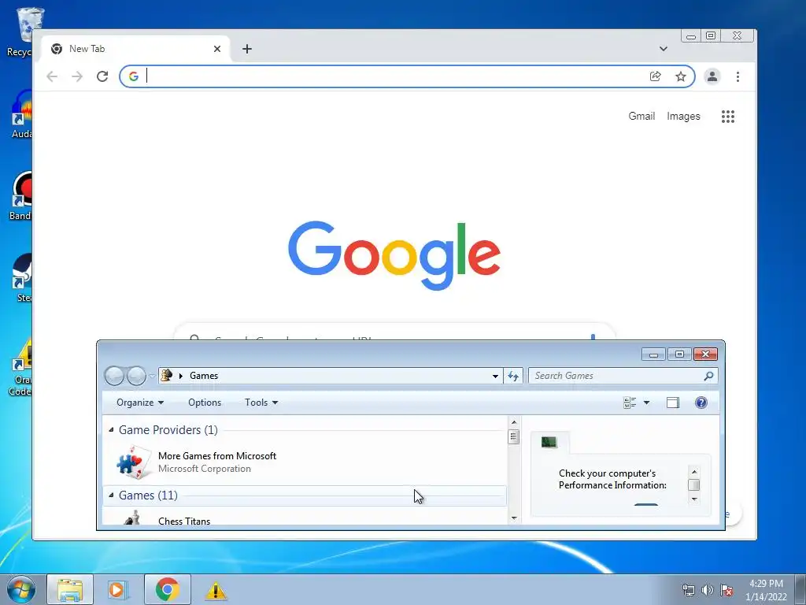Go forward in Chrome
Viewport: 806px width, 605px height.
pos(77,76)
